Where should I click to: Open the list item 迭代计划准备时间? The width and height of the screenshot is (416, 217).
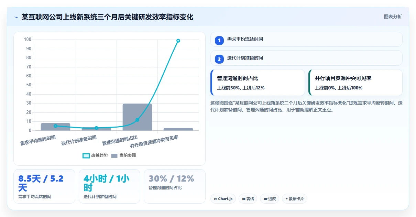[x=306, y=58]
